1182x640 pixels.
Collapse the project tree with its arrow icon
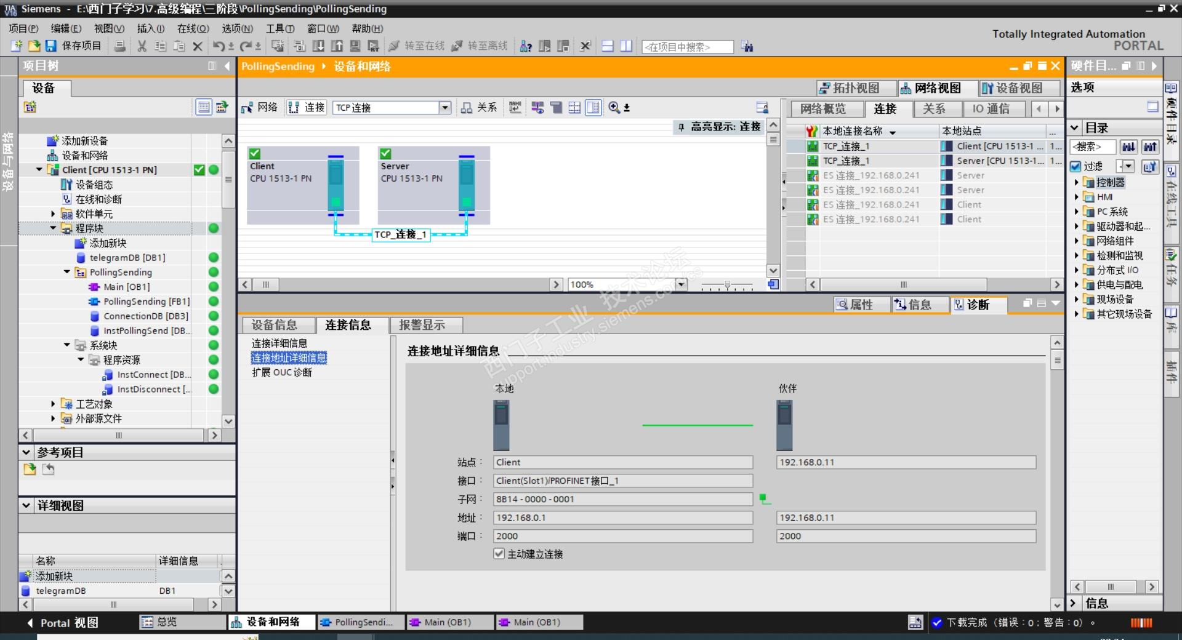[x=227, y=66]
